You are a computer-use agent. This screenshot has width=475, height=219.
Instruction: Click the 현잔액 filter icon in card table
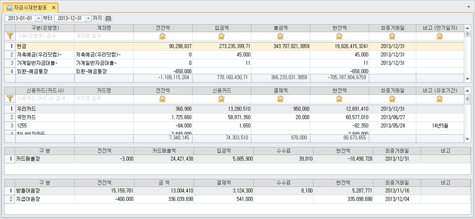click(x=339, y=99)
